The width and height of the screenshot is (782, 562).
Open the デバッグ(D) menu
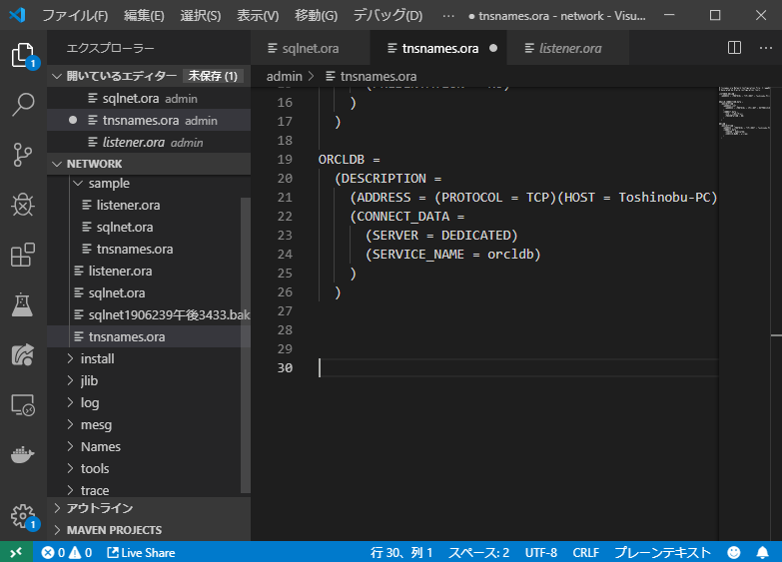(389, 15)
